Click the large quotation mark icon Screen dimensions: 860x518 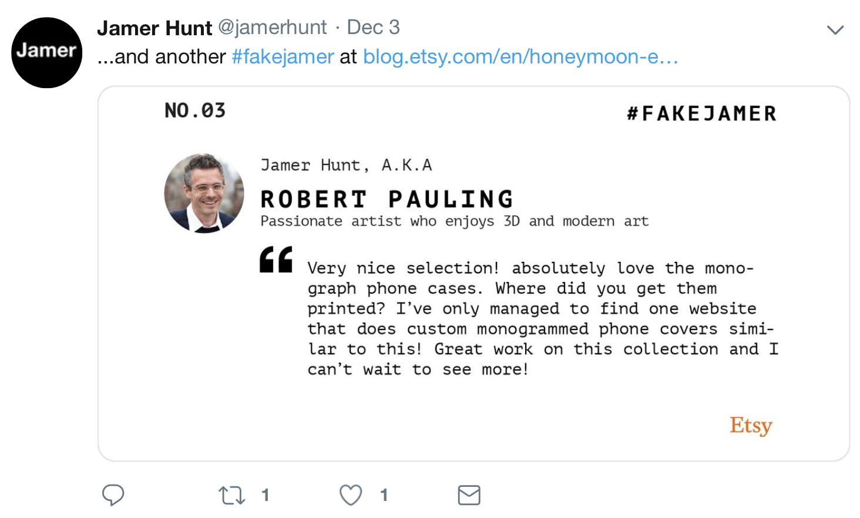coord(276,259)
